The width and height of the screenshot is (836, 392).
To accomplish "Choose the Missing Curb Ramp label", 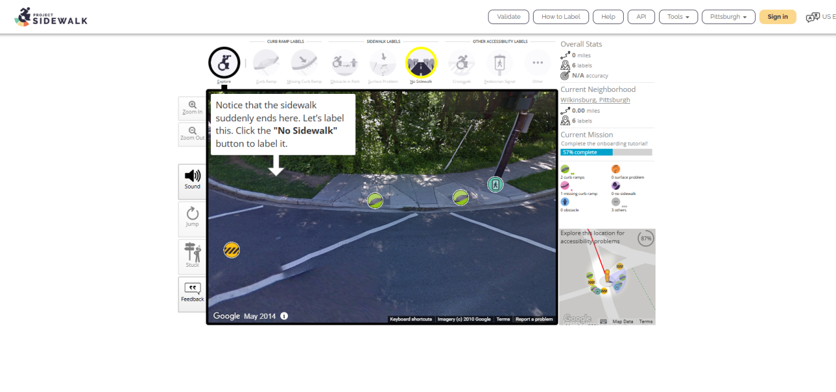I will 304,63.
